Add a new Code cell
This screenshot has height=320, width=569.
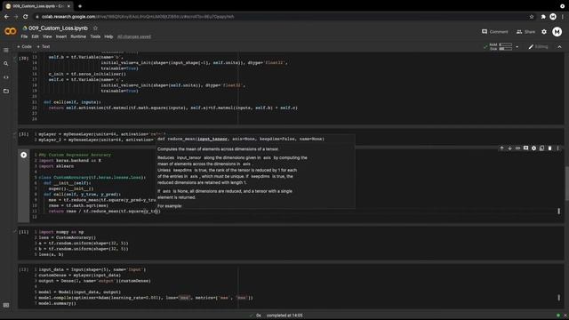pyautogui.click(x=24, y=46)
